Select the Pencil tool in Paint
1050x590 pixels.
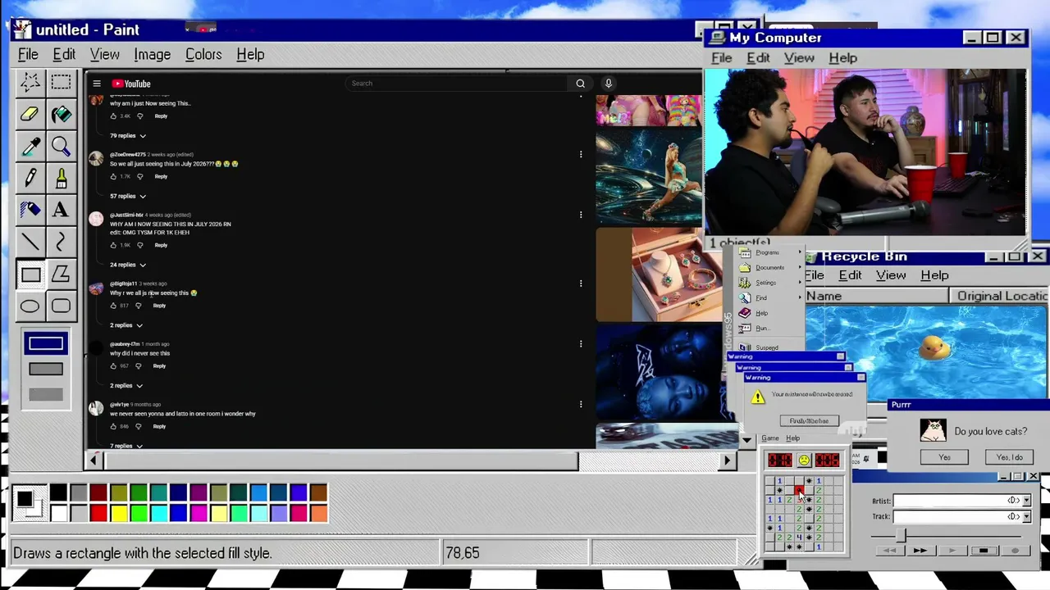click(x=30, y=178)
